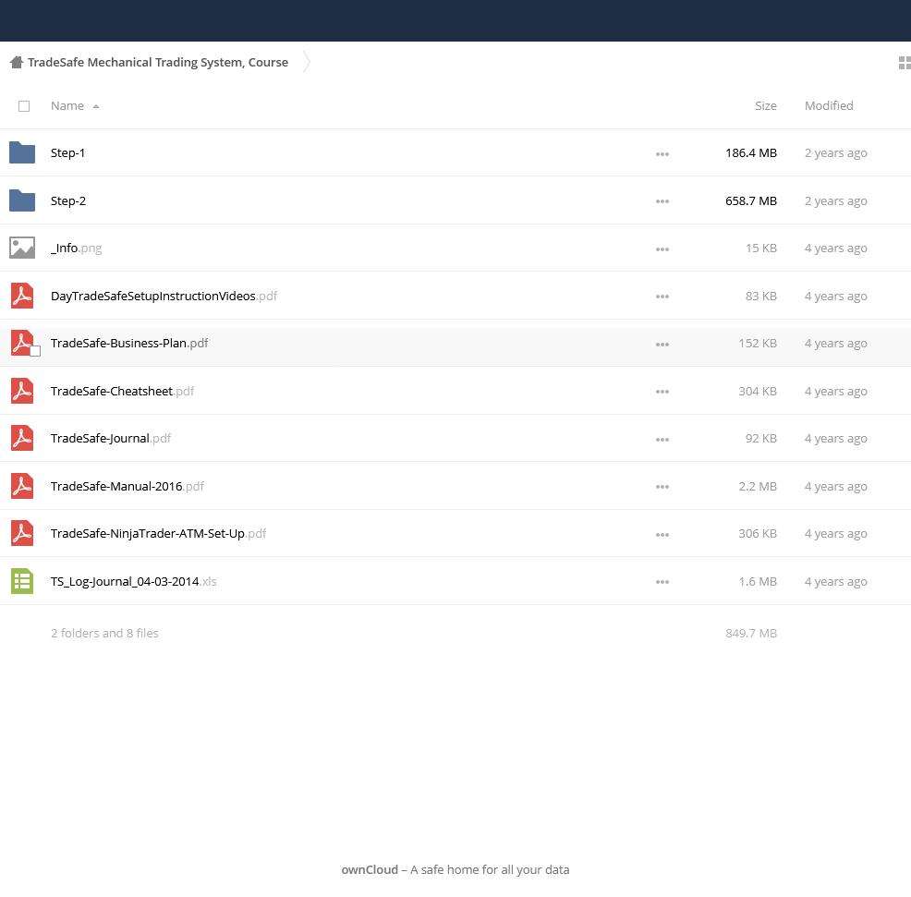This screenshot has width=911, height=897.
Task: Open the Step-2 folder
Action: click(x=68, y=200)
